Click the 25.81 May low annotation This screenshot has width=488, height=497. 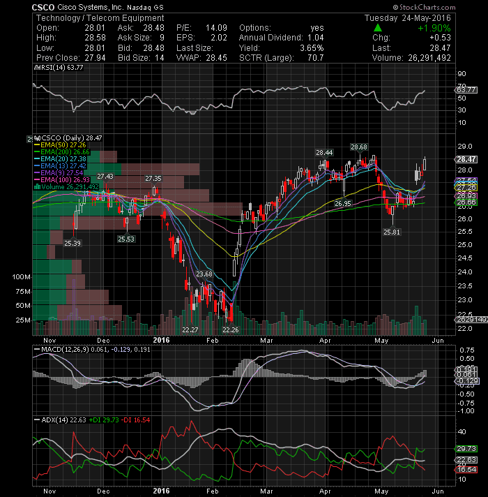(x=392, y=232)
